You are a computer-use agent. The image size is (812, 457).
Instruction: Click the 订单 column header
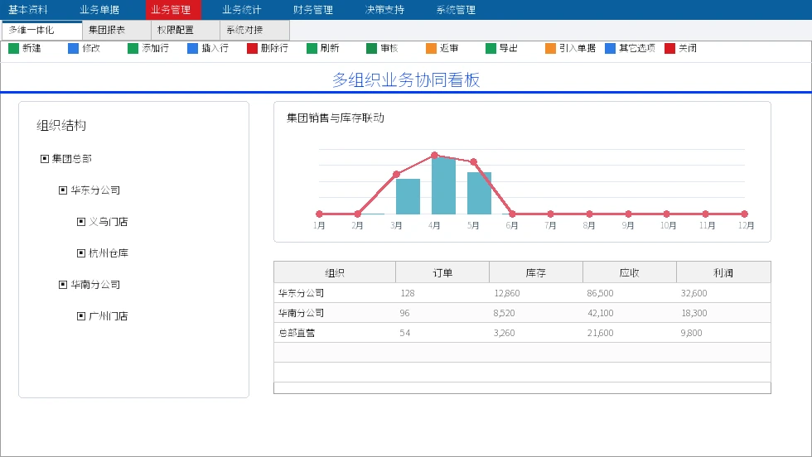[x=442, y=272]
